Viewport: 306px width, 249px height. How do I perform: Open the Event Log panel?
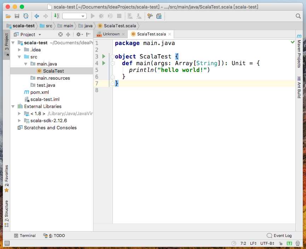(279, 236)
